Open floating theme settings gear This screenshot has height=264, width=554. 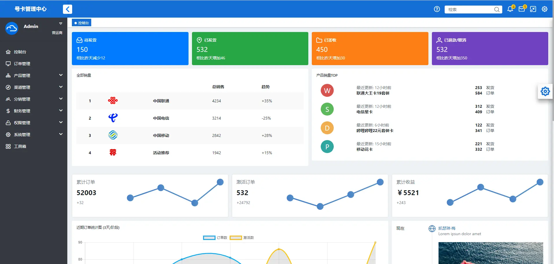click(x=545, y=92)
